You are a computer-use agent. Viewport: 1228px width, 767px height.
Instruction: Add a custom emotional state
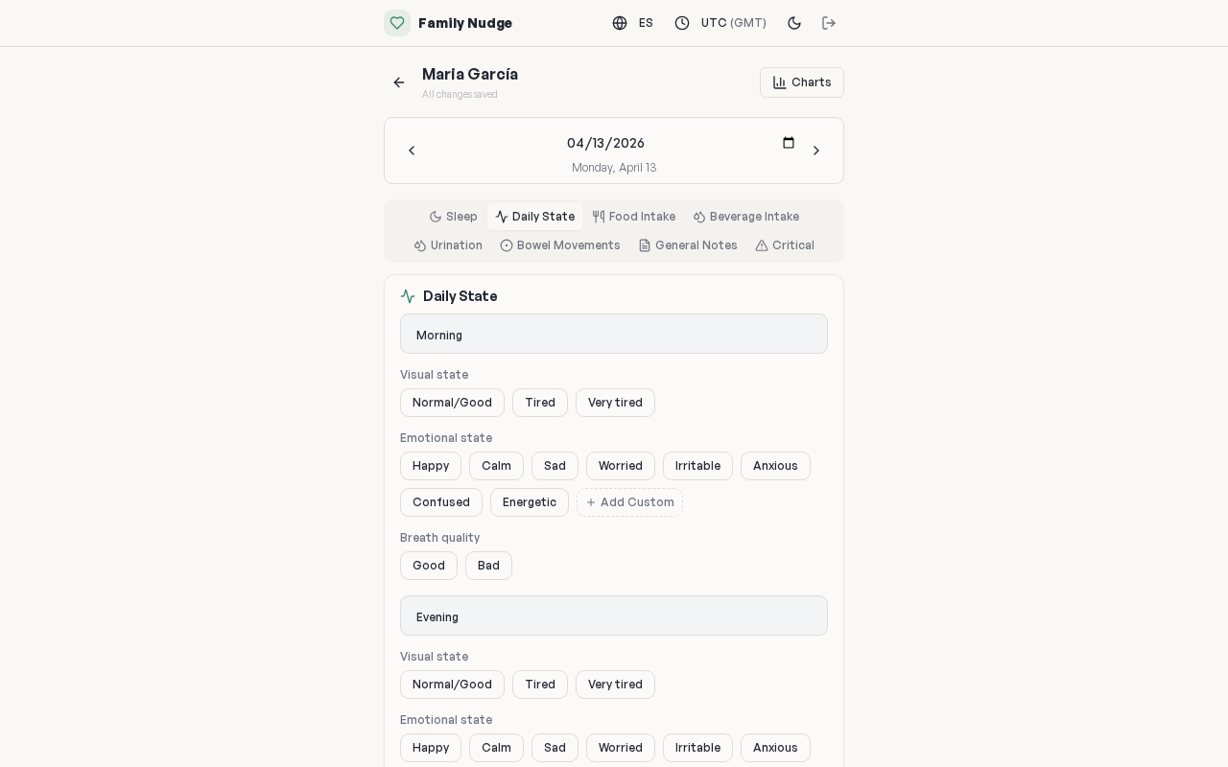tap(629, 502)
